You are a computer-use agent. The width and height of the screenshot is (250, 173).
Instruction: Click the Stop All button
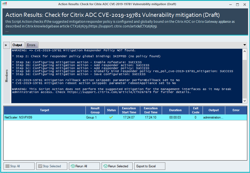[19, 166]
